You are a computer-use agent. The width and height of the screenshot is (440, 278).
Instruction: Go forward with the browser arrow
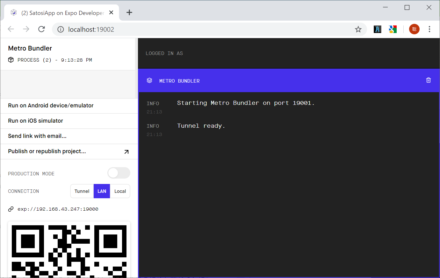coord(26,29)
